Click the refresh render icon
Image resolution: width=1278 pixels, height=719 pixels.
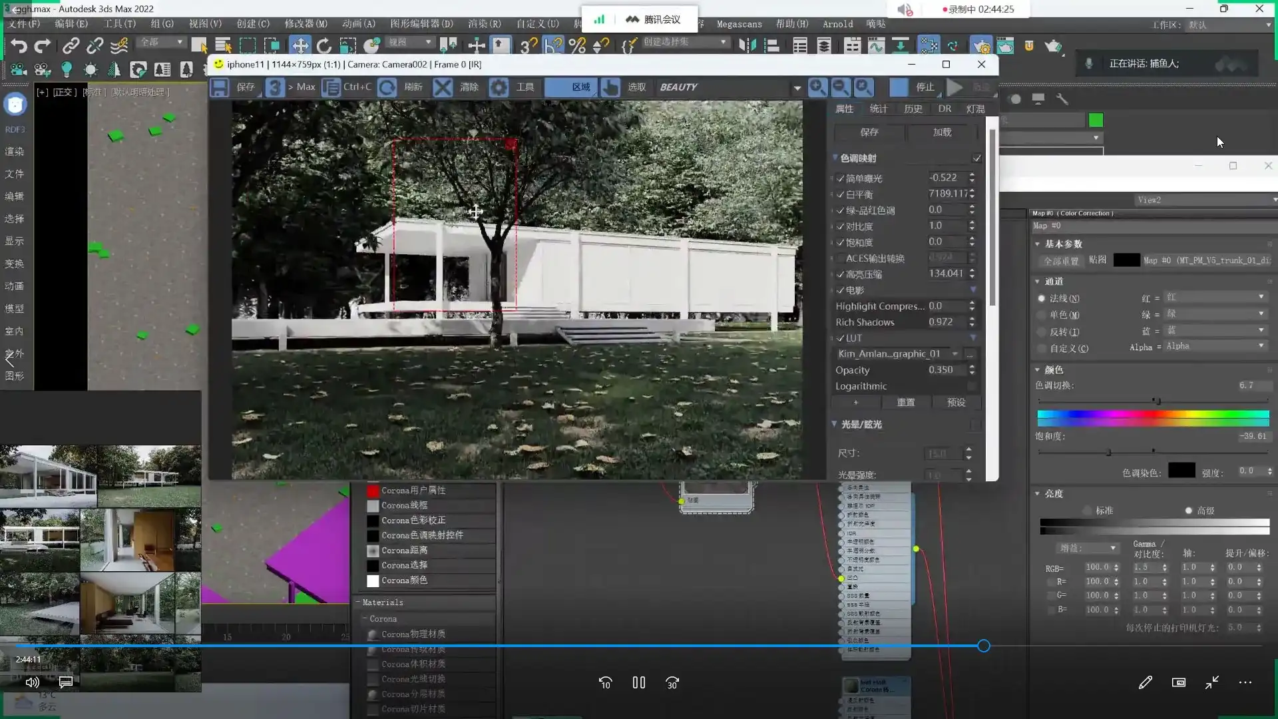[x=387, y=87]
